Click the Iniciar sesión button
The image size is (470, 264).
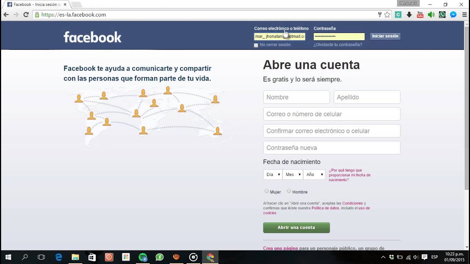coord(385,36)
